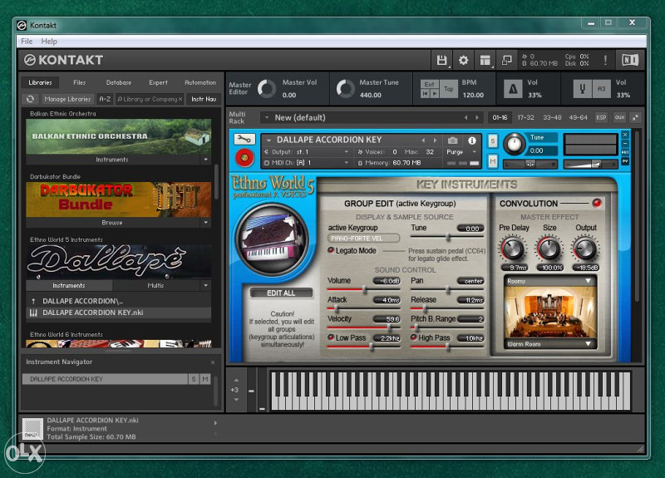Expand Balkan Ethnic Orchestra Instruments dropdown
Screen dimensions: 665x478
pyautogui.click(x=205, y=160)
